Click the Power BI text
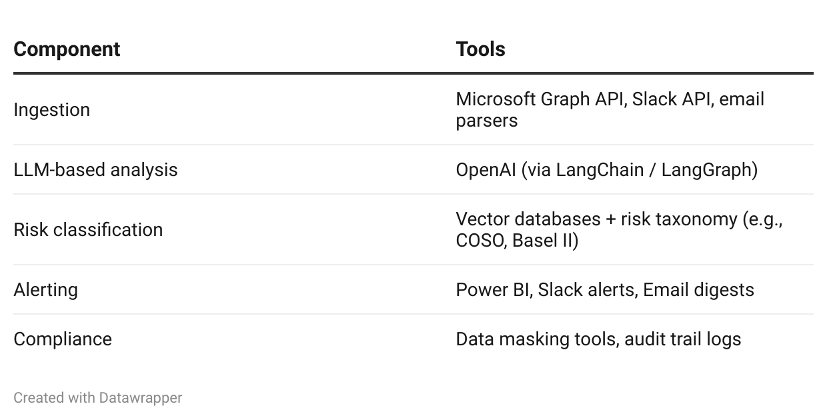827x420 pixels. pos(493,290)
